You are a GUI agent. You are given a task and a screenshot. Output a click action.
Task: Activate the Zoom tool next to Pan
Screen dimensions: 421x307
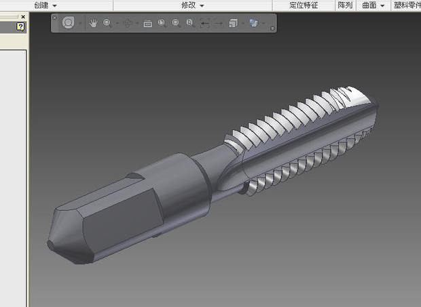click(x=107, y=23)
